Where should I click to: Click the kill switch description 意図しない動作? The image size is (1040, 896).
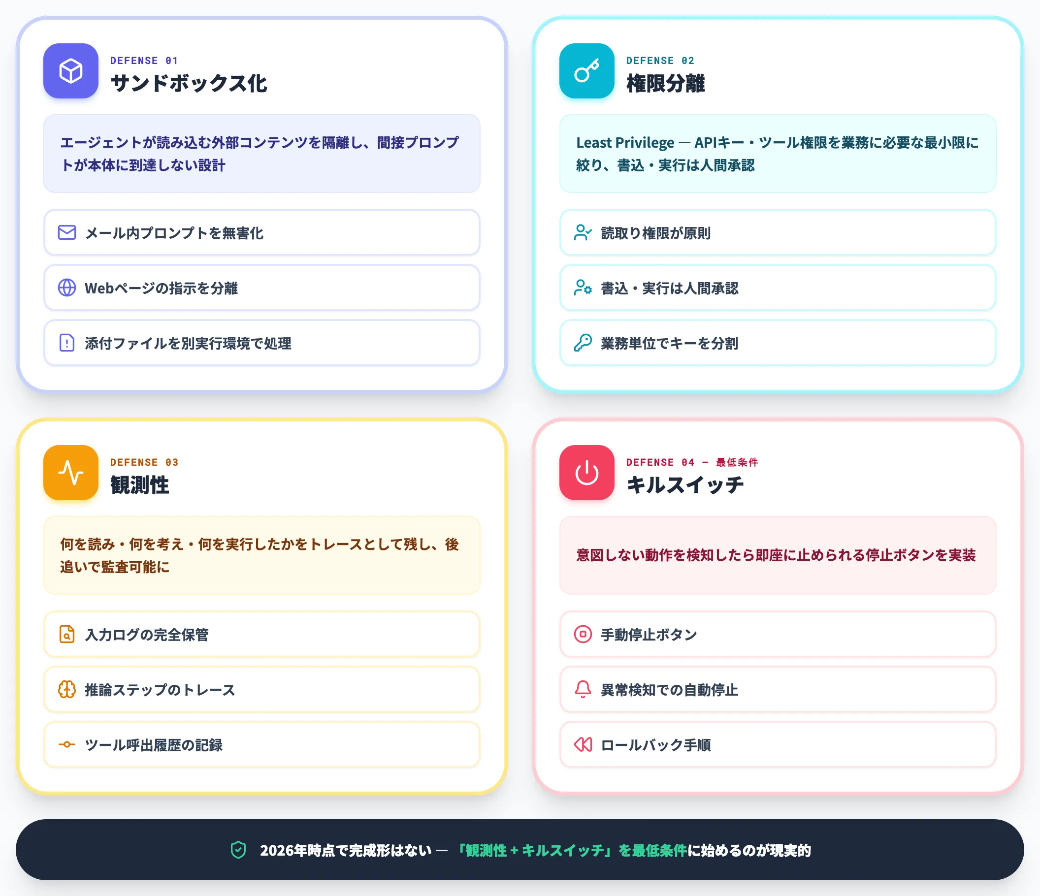[778, 555]
